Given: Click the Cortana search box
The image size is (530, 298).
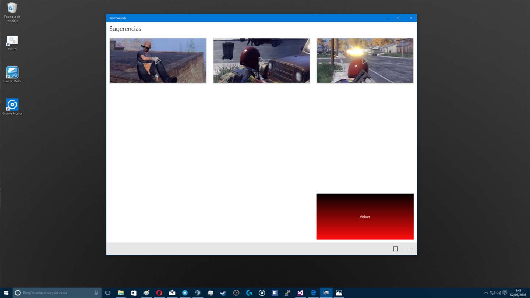Looking at the screenshot, I should click(x=57, y=293).
